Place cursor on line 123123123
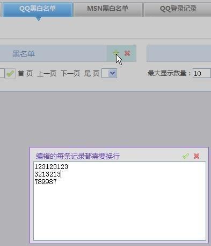The width and height of the screenshot is (211, 246). click(x=51, y=167)
